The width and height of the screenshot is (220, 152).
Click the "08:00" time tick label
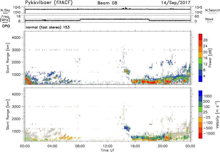80,146
